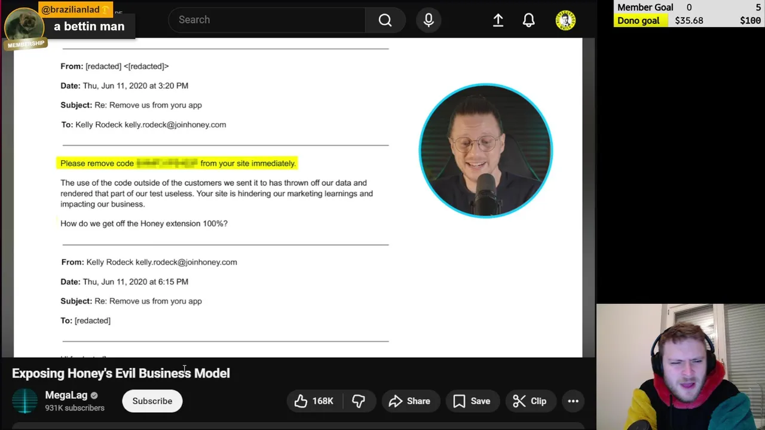
Task: Click the Member Goal label
Action: 645,7
